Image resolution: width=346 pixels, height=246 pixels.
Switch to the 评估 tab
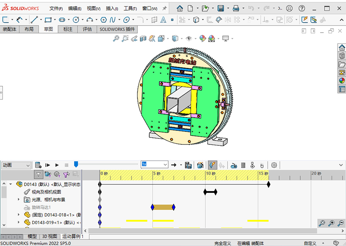(87, 29)
